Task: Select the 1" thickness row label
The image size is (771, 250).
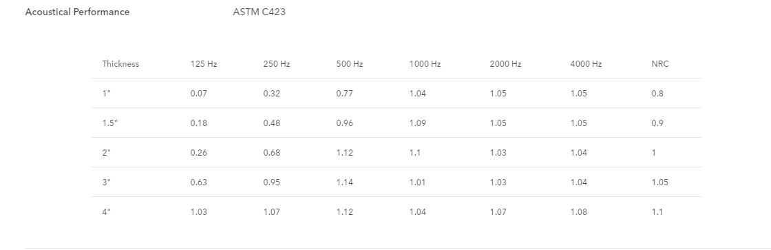Action: (106, 94)
